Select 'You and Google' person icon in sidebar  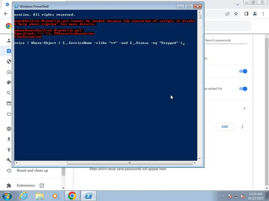click(9, 41)
